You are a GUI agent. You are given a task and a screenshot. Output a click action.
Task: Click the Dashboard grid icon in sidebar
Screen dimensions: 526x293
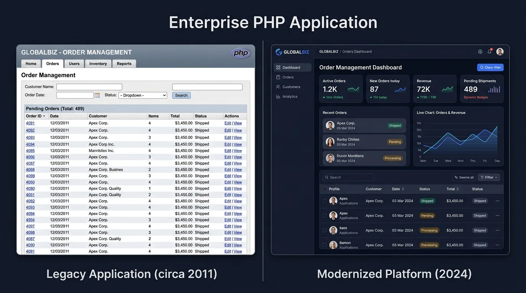click(x=278, y=68)
